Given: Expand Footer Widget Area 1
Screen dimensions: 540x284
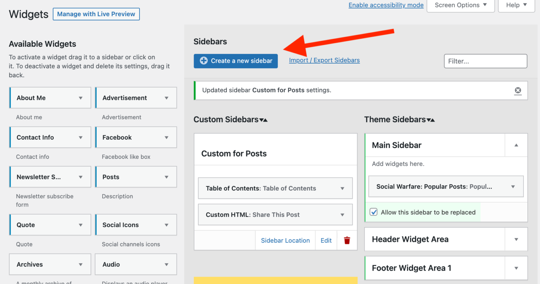Looking at the screenshot, I should point(515,268).
